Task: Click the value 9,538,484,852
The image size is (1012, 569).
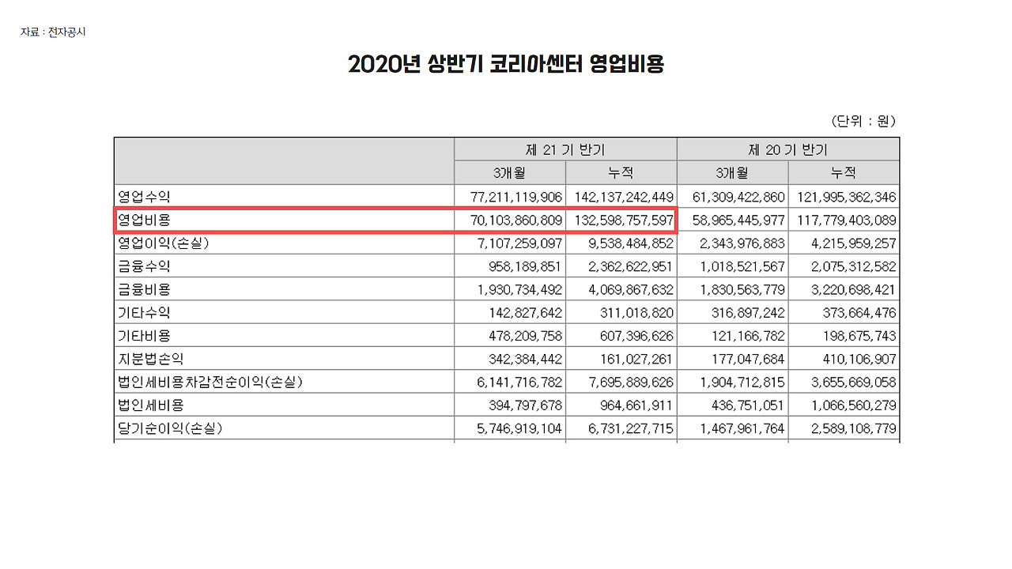Action: (x=631, y=243)
